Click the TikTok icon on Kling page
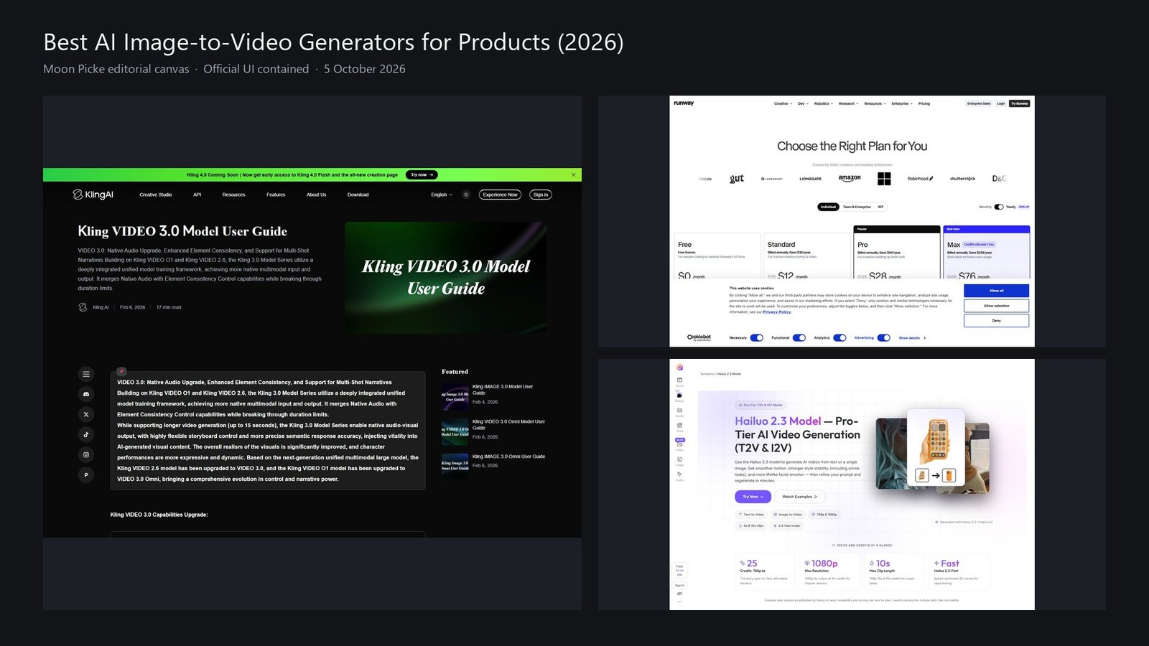Viewport: 1149px width, 646px height. point(86,434)
